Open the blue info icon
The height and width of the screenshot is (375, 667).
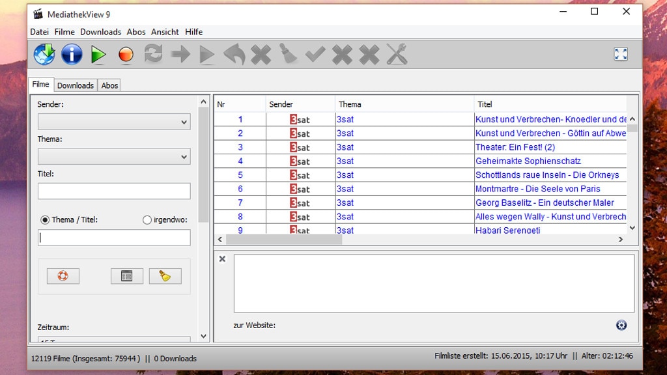72,55
